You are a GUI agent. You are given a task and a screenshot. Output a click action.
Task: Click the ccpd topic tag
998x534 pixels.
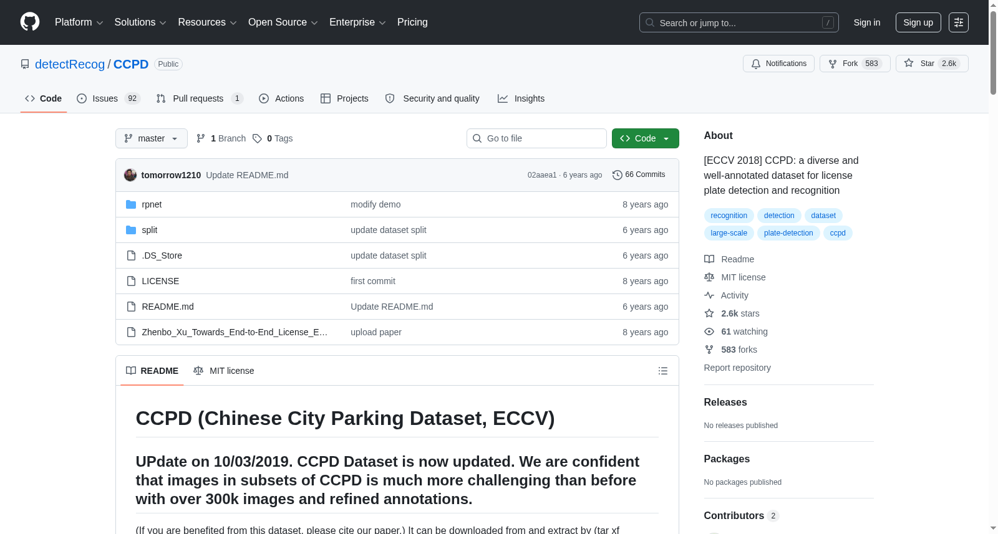838,233
